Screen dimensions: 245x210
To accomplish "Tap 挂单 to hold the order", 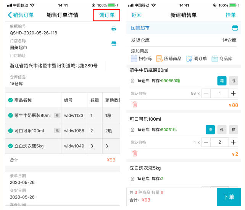I will point(230,15).
